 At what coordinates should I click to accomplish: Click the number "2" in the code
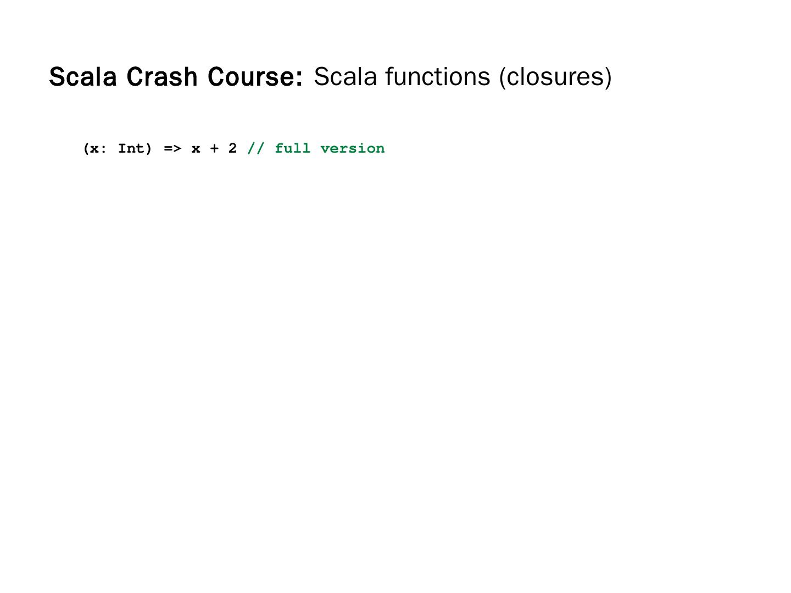[232, 149]
